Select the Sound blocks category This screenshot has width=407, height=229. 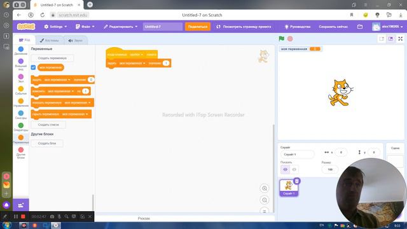(21, 78)
